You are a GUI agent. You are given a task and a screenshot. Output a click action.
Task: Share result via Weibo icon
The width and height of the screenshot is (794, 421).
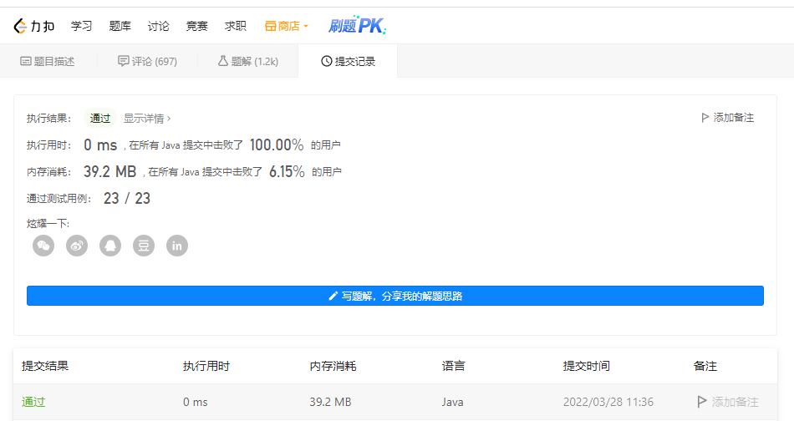coord(77,246)
